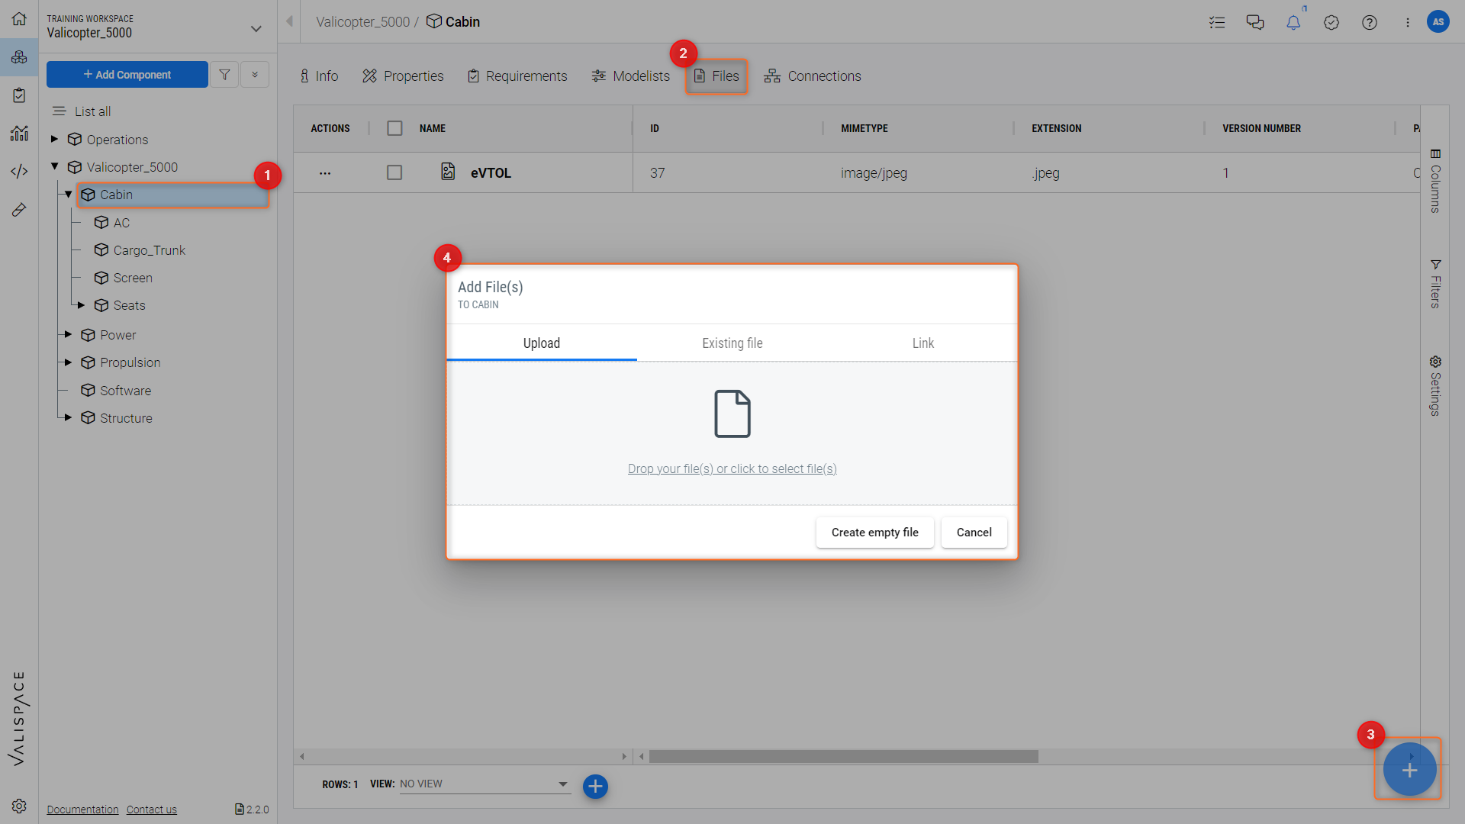Switch to the Modelists tab
The image size is (1465, 824).
[x=630, y=76]
